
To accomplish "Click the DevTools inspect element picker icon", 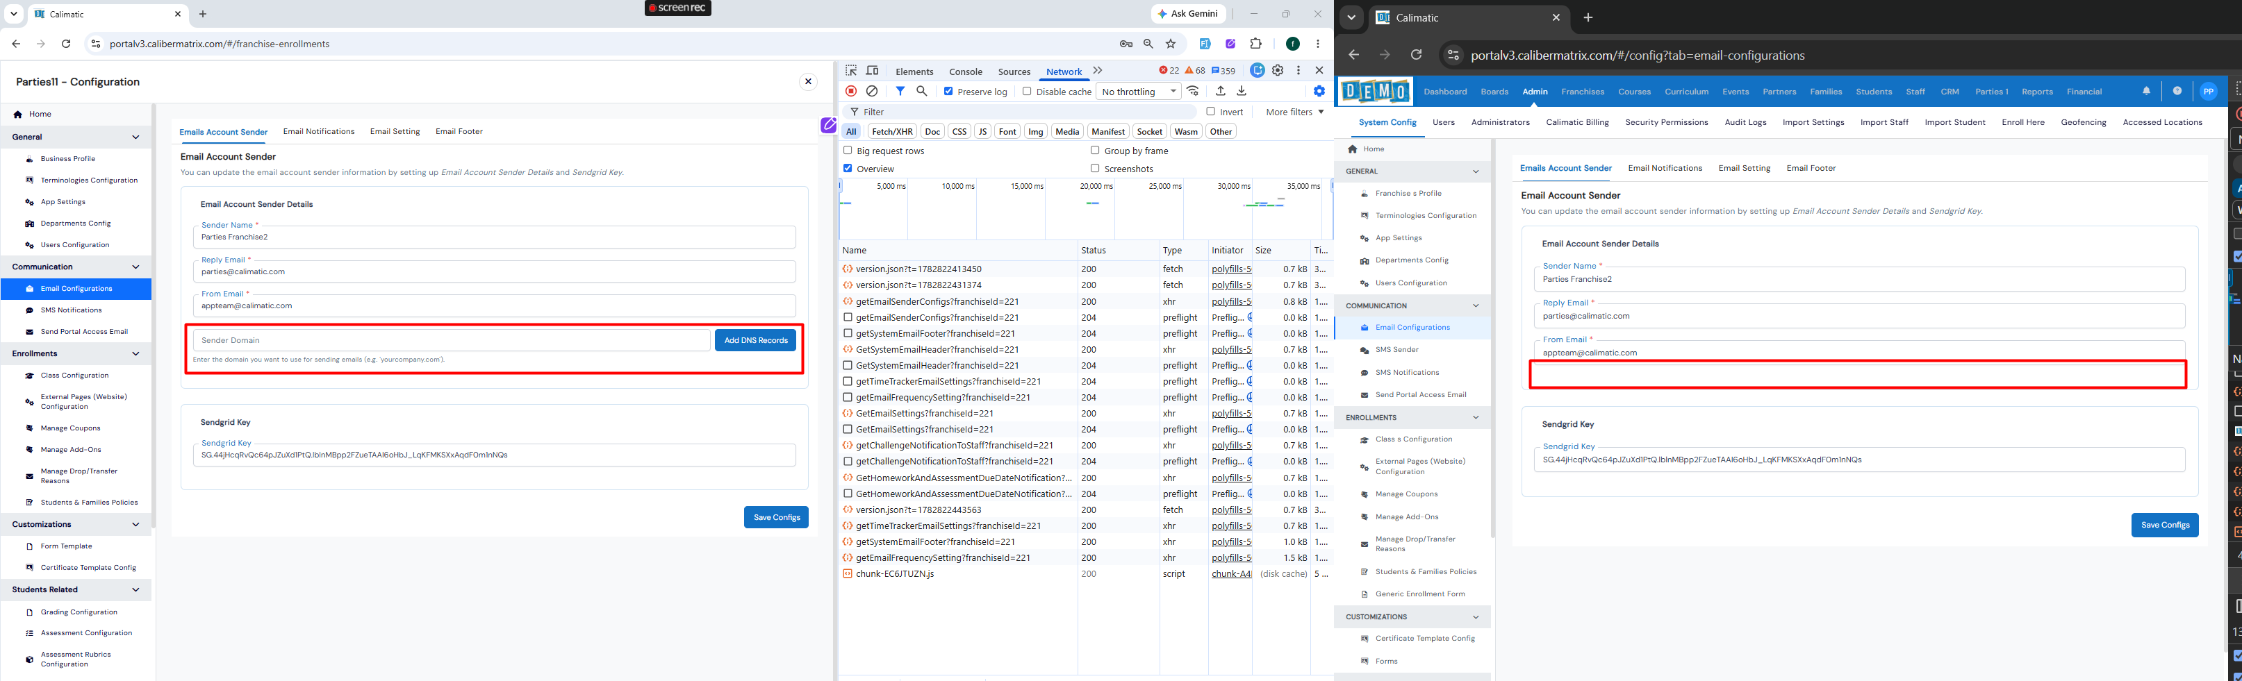I will coord(851,70).
